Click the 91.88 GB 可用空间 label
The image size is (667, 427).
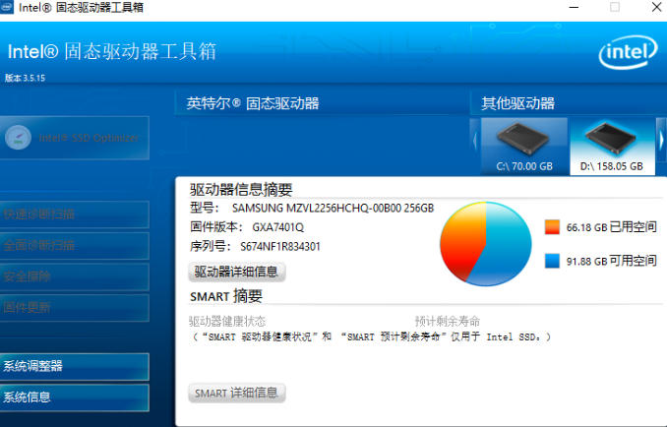tap(611, 261)
